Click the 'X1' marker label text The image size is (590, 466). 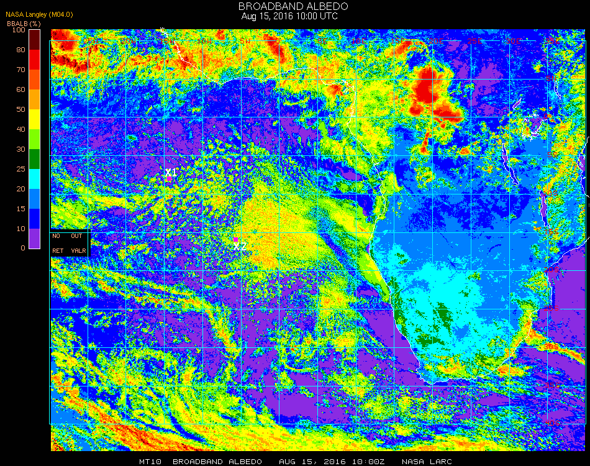170,172
